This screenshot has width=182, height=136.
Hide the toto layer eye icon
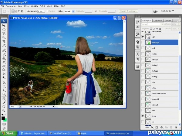[143, 116]
